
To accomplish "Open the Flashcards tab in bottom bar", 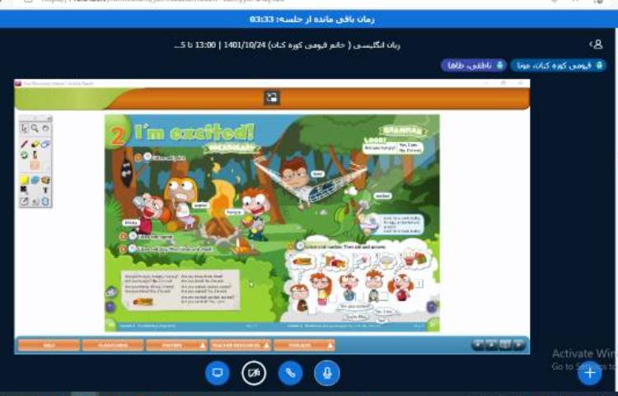I will [113, 345].
